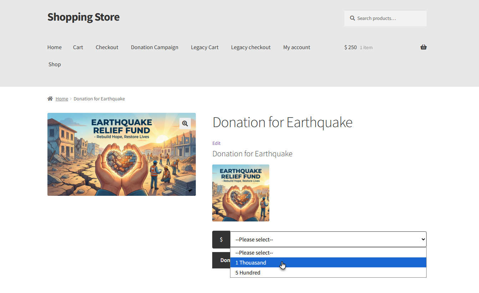479x293 pixels.
Task: Click the small Earthquake Relief Fund thumbnail
Action: [x=240, y=193]
